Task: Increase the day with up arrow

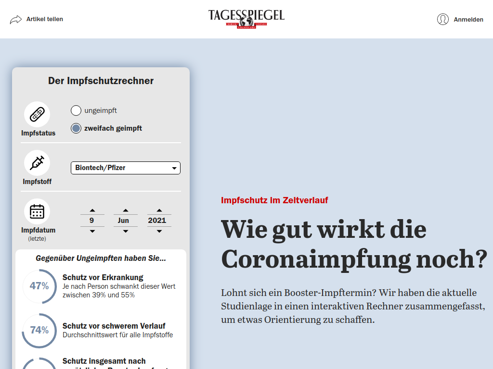Action: point(92,210)
